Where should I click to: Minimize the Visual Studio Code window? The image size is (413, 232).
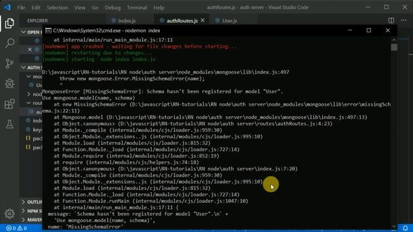[x=368, y=7]
